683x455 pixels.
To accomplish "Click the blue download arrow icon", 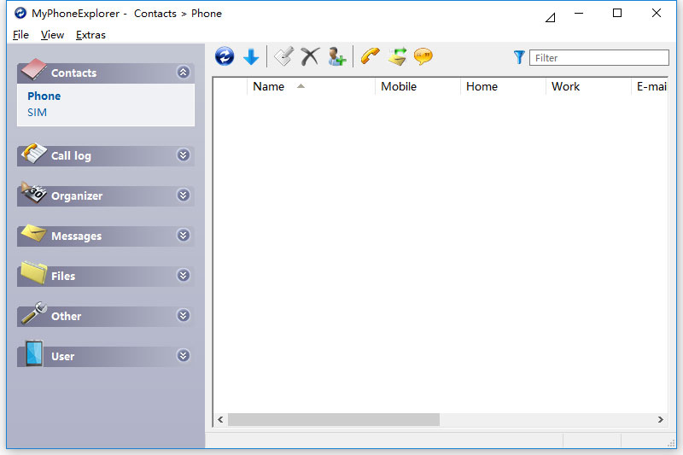I will pyautogui.click(x=251, y=57).
